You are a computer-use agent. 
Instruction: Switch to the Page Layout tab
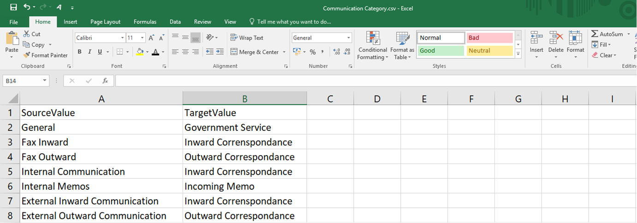tap(105, 22)
